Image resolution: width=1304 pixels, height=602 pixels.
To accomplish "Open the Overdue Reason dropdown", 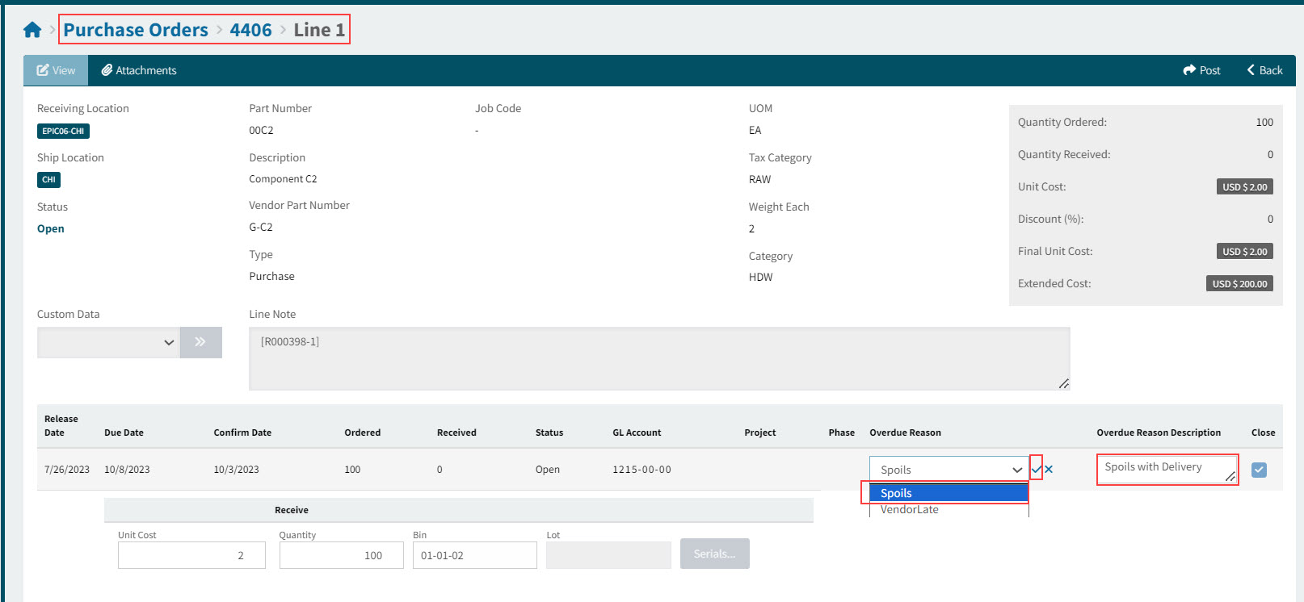I will (949, 470).
